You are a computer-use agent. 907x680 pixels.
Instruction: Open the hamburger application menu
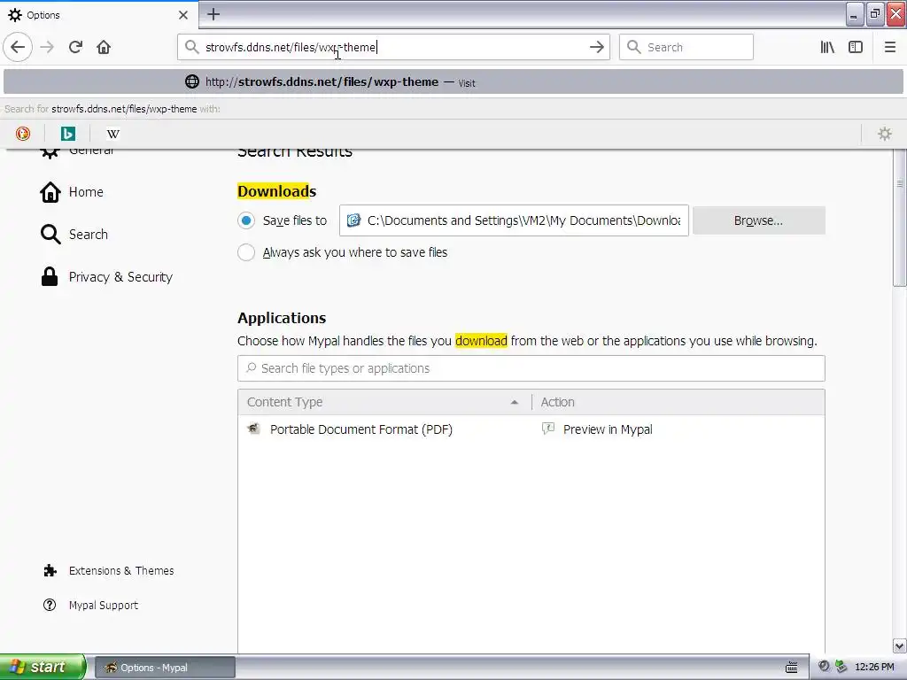(890, 47)
